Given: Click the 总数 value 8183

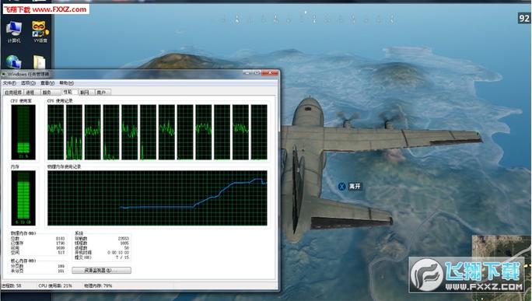Looking at the screenshot, I should (x=60, y=239).
